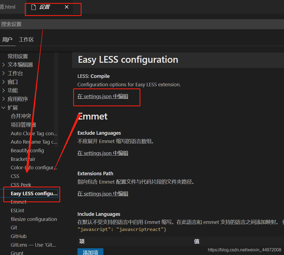Select 文本编辑器 in settings tree
The image size is (284, 255).
point(20,65)
